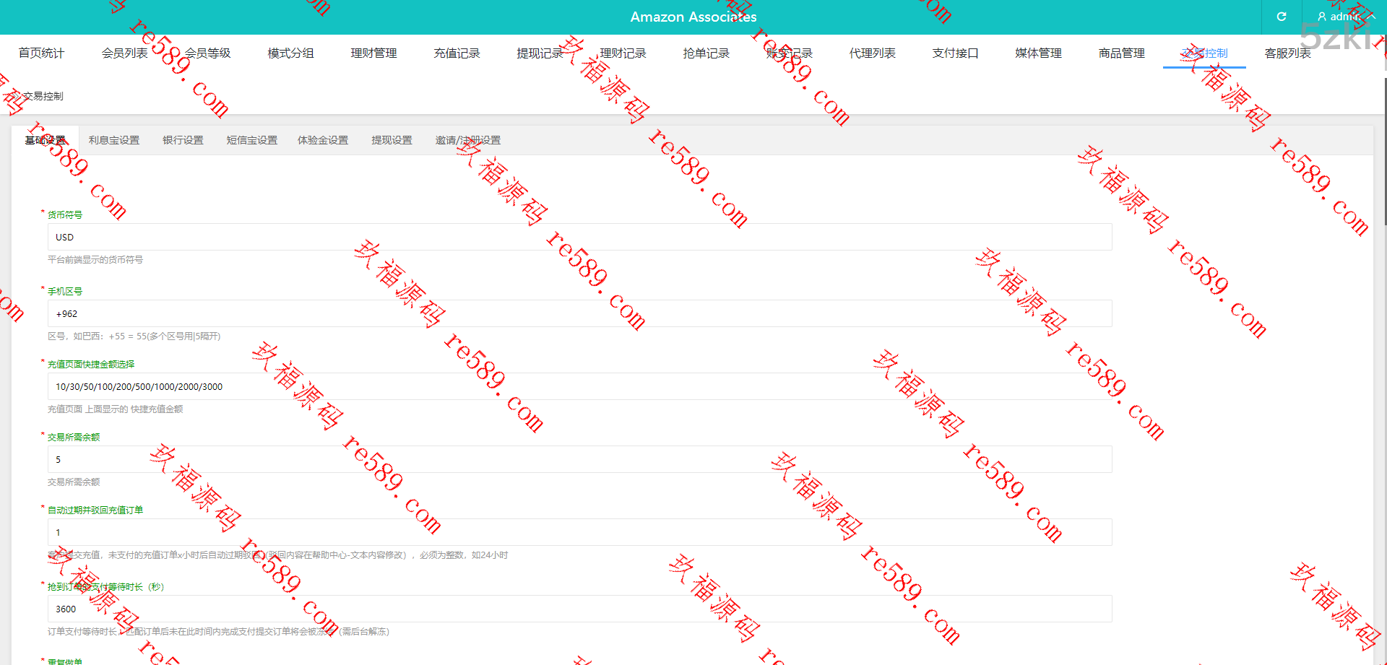This screenshot has width=1387, height=665.
Task: Open the 提现设置 tab
Action: [x=392, y=140]
